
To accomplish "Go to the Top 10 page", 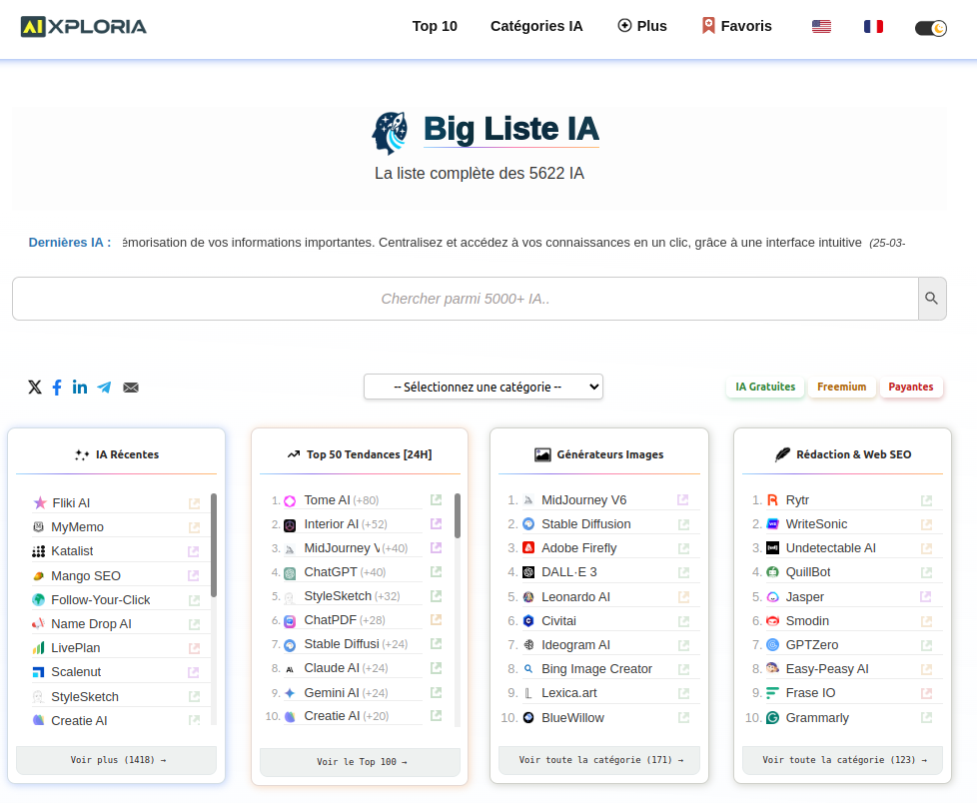I will (x=435, y=26).
